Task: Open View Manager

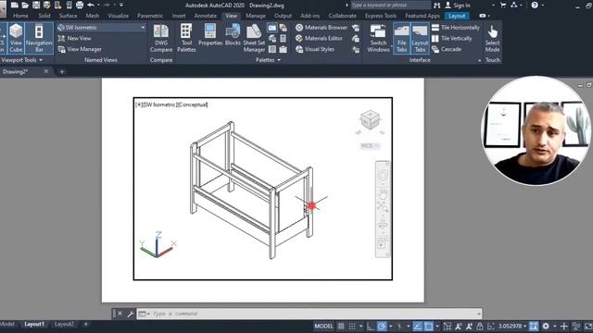Action: (x=80, y=49)
